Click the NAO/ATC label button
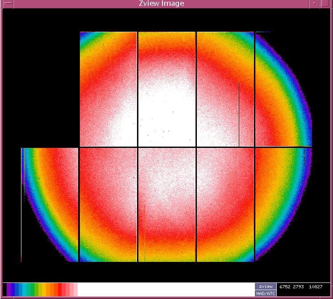Image resolution: width=333 pixels, height=299 pixels. tap(266, 293)
